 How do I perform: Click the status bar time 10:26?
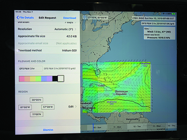pos(18,12)
